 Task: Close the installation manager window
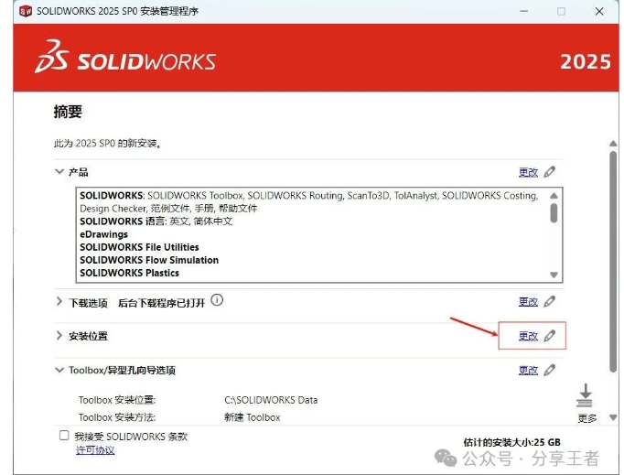(x=599, y=11)
